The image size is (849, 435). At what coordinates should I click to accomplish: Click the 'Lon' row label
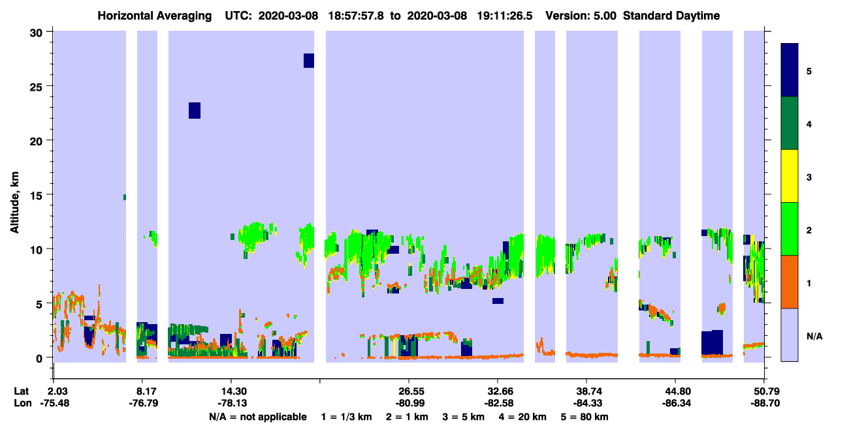pos(22,403)
